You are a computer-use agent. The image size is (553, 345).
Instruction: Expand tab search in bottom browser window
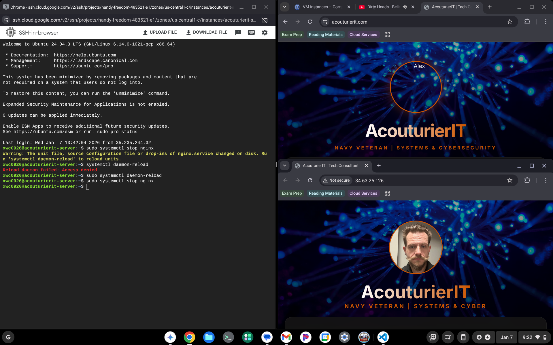click(x=284, y=166)
